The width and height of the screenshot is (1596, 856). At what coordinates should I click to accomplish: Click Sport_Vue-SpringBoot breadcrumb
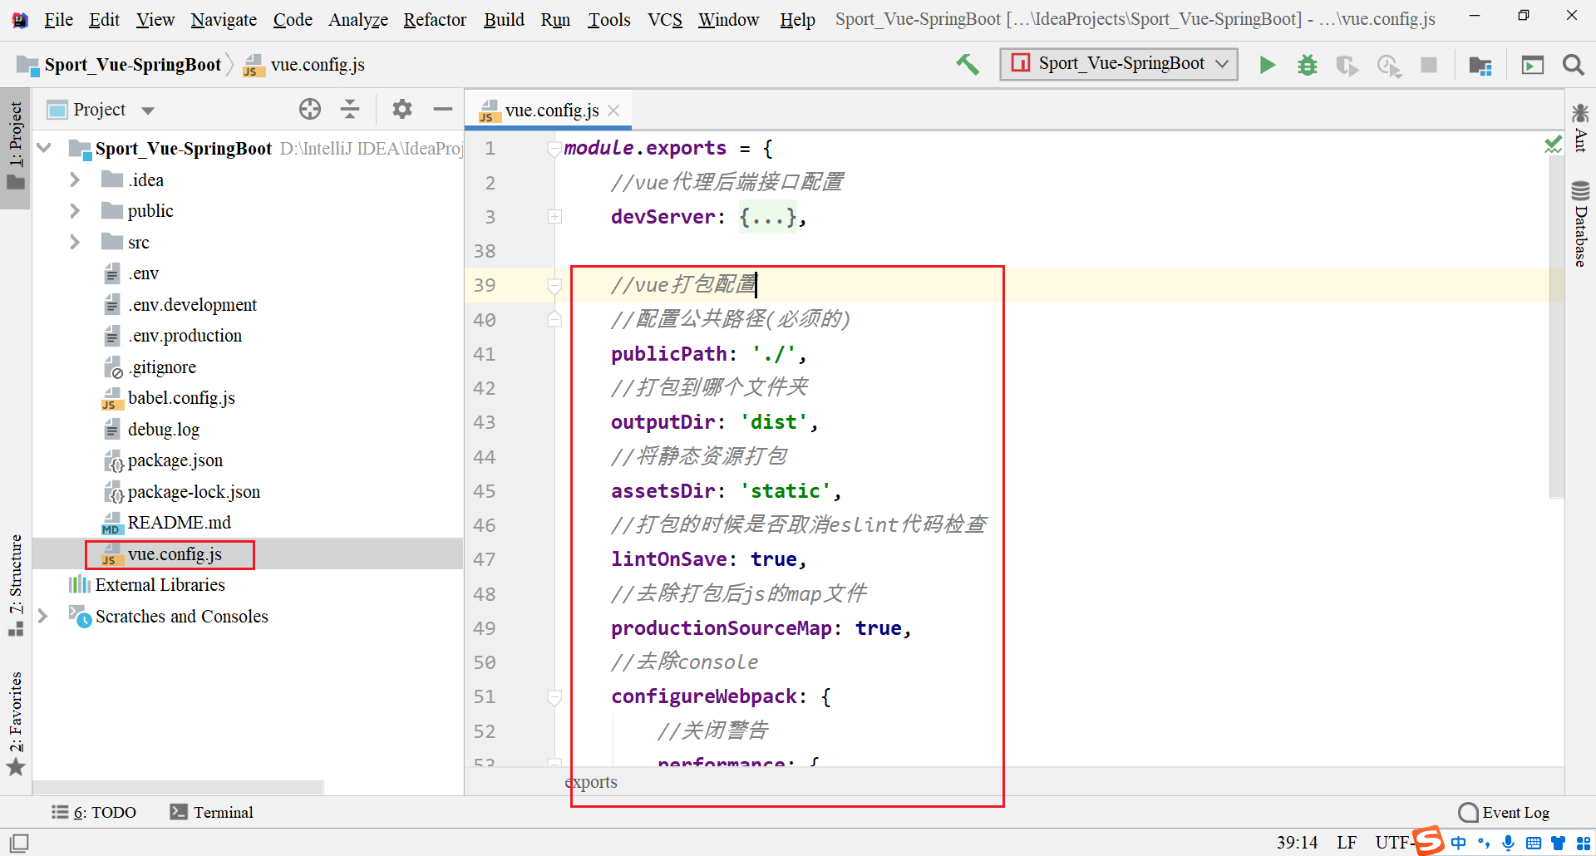pos(132,65)
